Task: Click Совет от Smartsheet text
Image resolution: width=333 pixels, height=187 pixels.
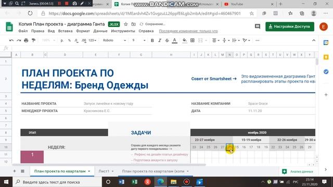Action: [x=214, y=78]
